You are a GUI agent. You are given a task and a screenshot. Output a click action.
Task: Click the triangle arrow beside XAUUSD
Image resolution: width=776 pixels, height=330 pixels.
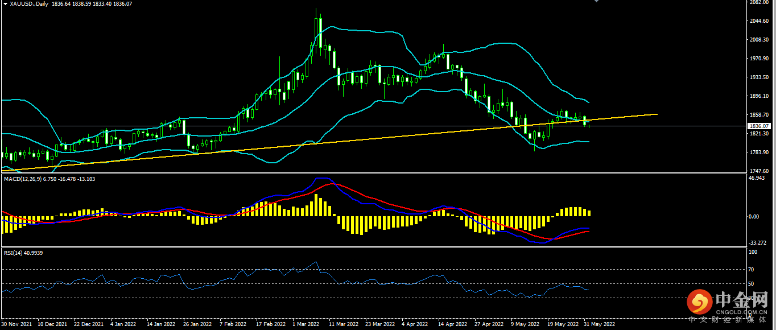click(x=5, y=4)
